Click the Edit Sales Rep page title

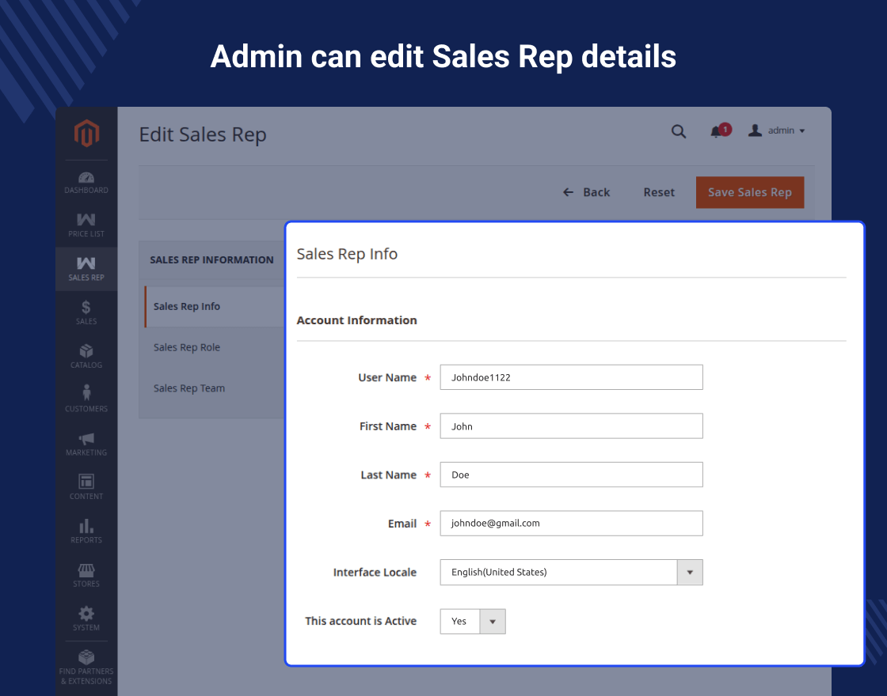tap(203, 135)
